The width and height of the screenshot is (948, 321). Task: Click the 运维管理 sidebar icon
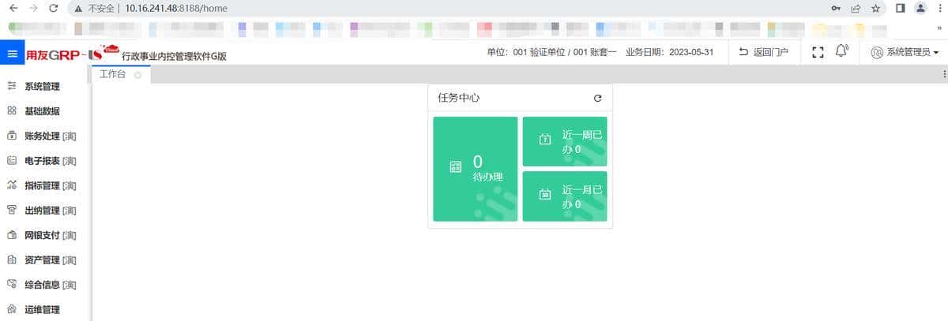point(12,309)
